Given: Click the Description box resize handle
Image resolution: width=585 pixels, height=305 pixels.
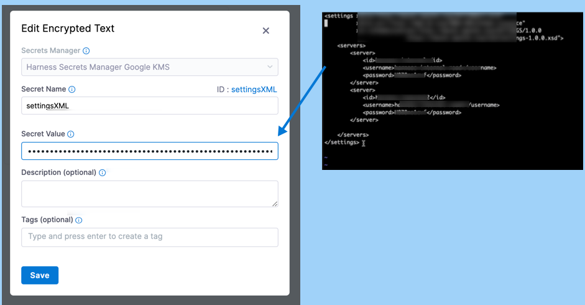Looking at the screenshot, I should [275, 204].
